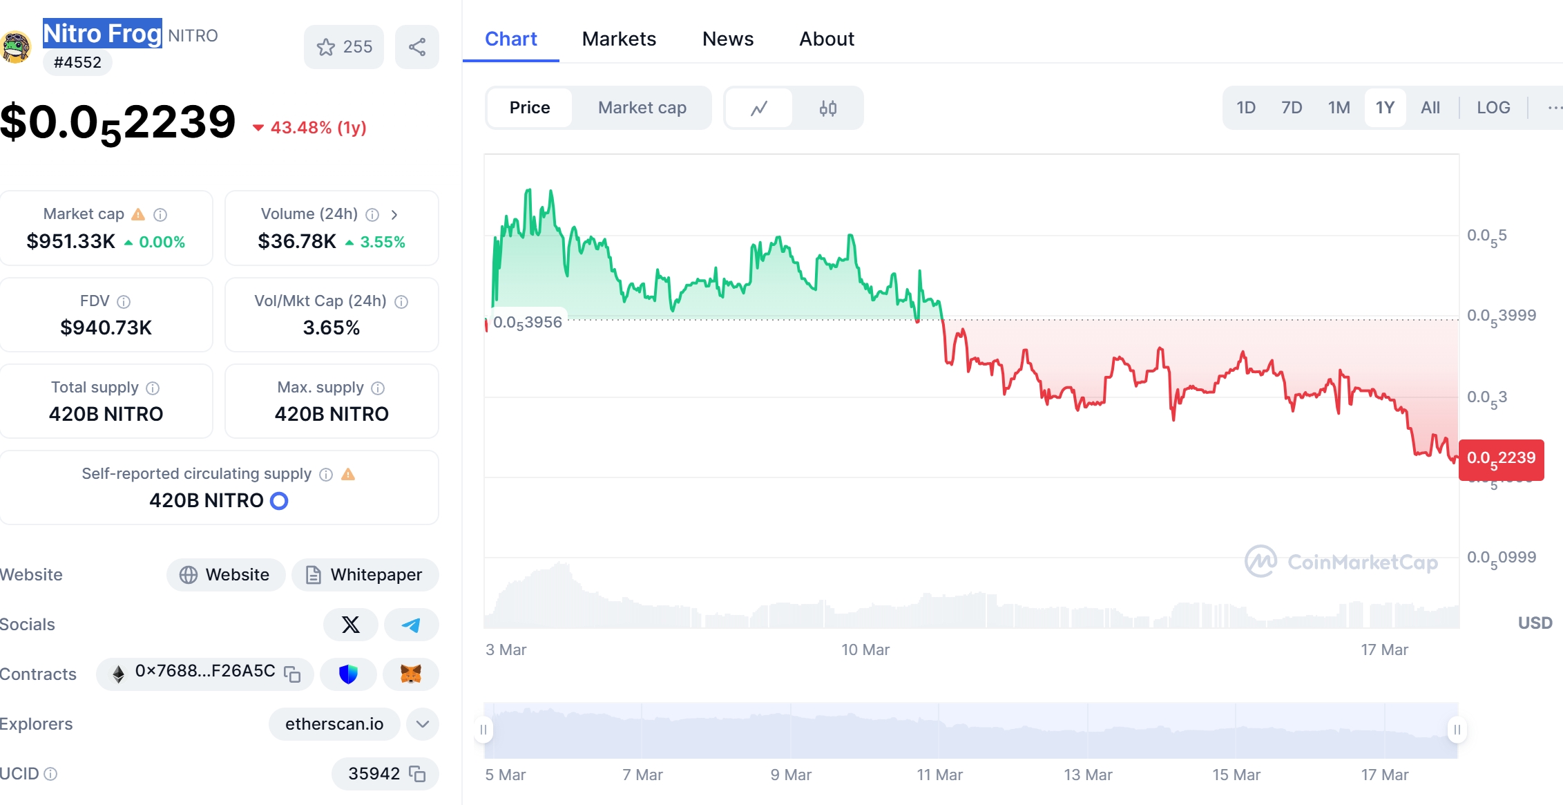Open Volume (24h) details chevron
This screenshot has width=1563, height=805.
(x=394, y=215)
